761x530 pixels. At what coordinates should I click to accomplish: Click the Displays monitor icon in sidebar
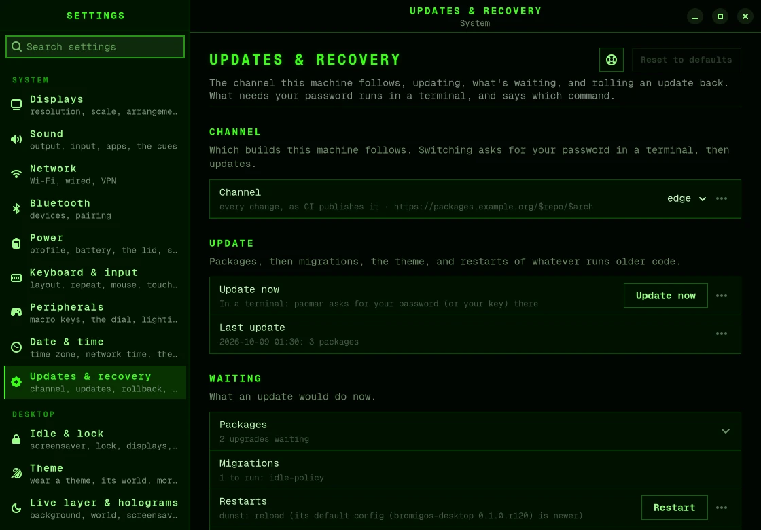16,105
